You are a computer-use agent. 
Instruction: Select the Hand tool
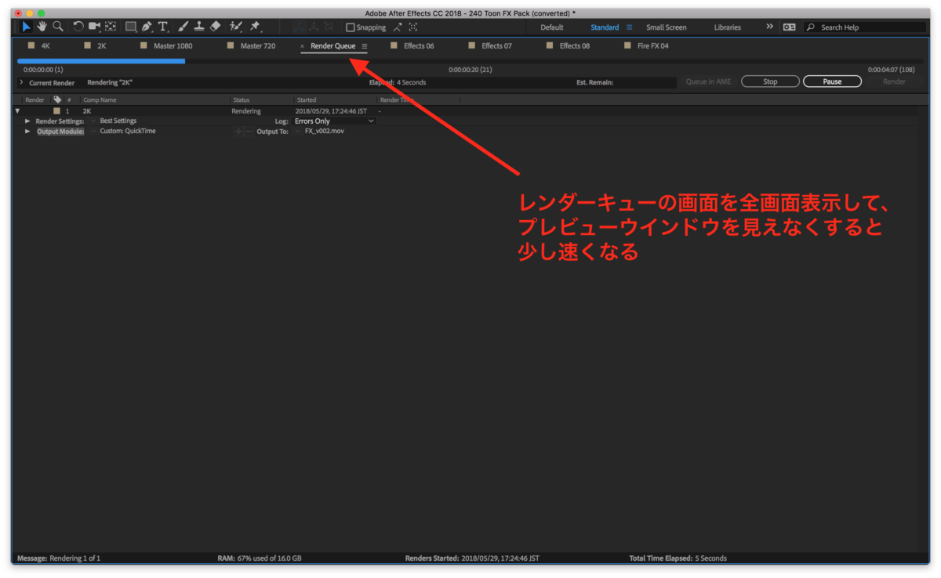tap(42, 27)
